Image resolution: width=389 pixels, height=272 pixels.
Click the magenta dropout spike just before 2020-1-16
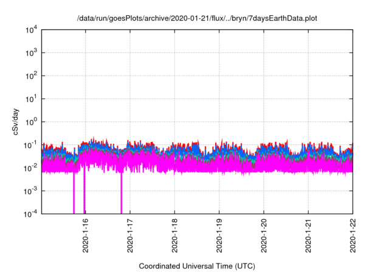point(74,193)
